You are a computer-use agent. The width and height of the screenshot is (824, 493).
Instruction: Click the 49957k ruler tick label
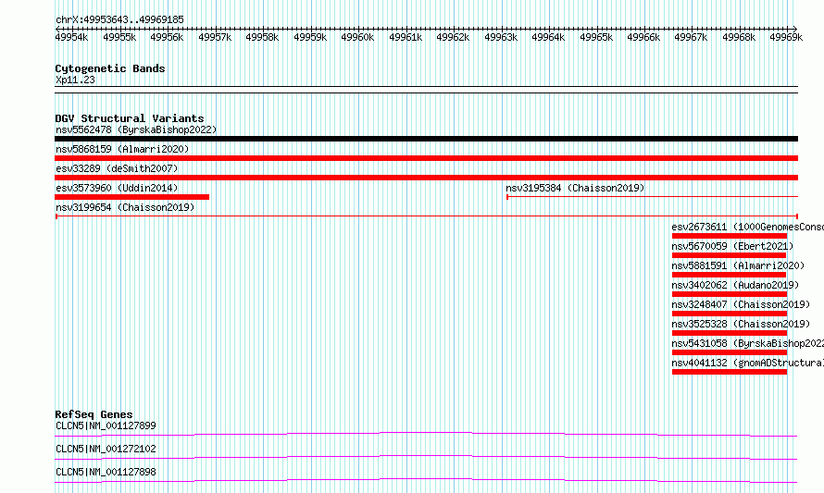tap(215, 37)
